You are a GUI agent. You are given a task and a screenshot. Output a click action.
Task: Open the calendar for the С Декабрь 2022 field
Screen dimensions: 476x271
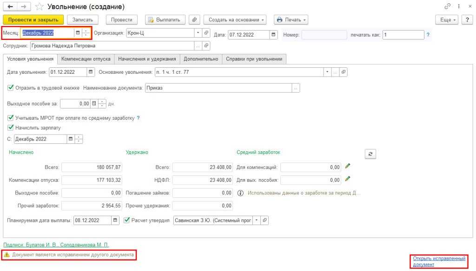pyautogui.click(x=71, y=139)
